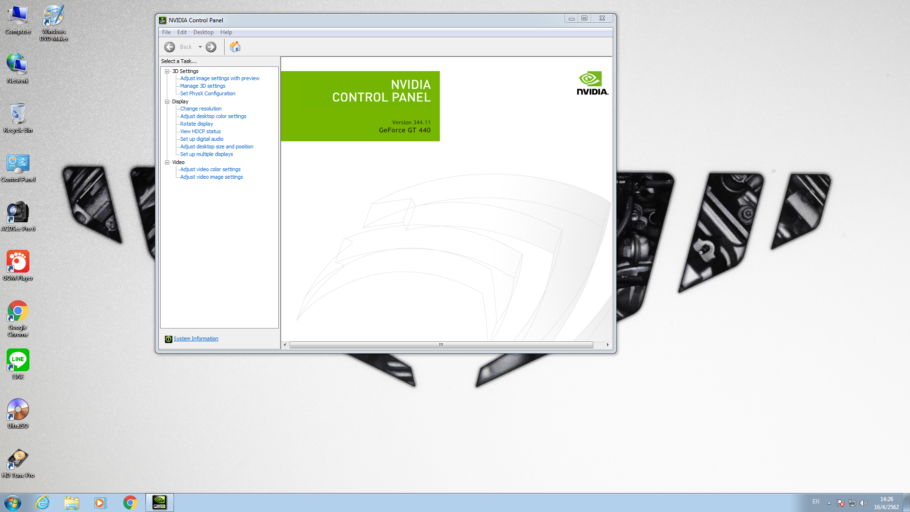Viewport: 910px width, 512px height.
Task: Click the Action Center flag tray icon
Action: tap(841, 503)
